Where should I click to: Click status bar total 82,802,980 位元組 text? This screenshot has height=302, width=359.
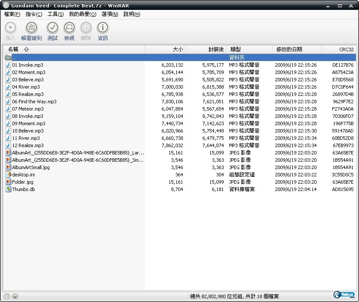point(216,296)
